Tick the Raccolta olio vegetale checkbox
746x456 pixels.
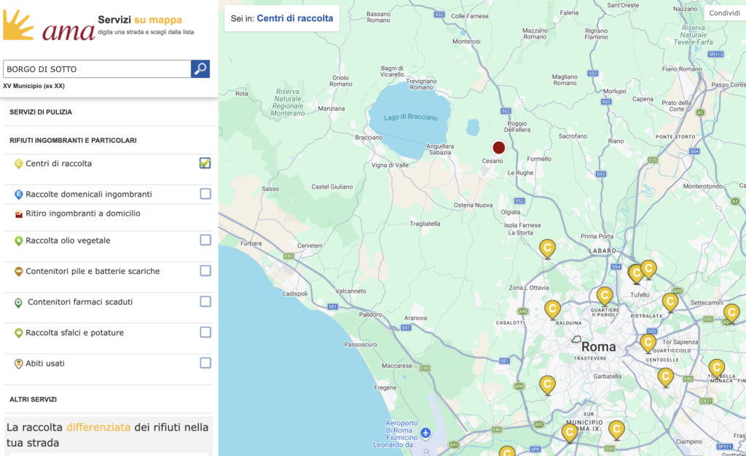[x=205, y=240]
